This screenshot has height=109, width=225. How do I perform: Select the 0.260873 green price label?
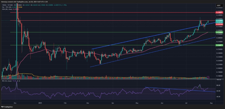[x=220, y=45]
